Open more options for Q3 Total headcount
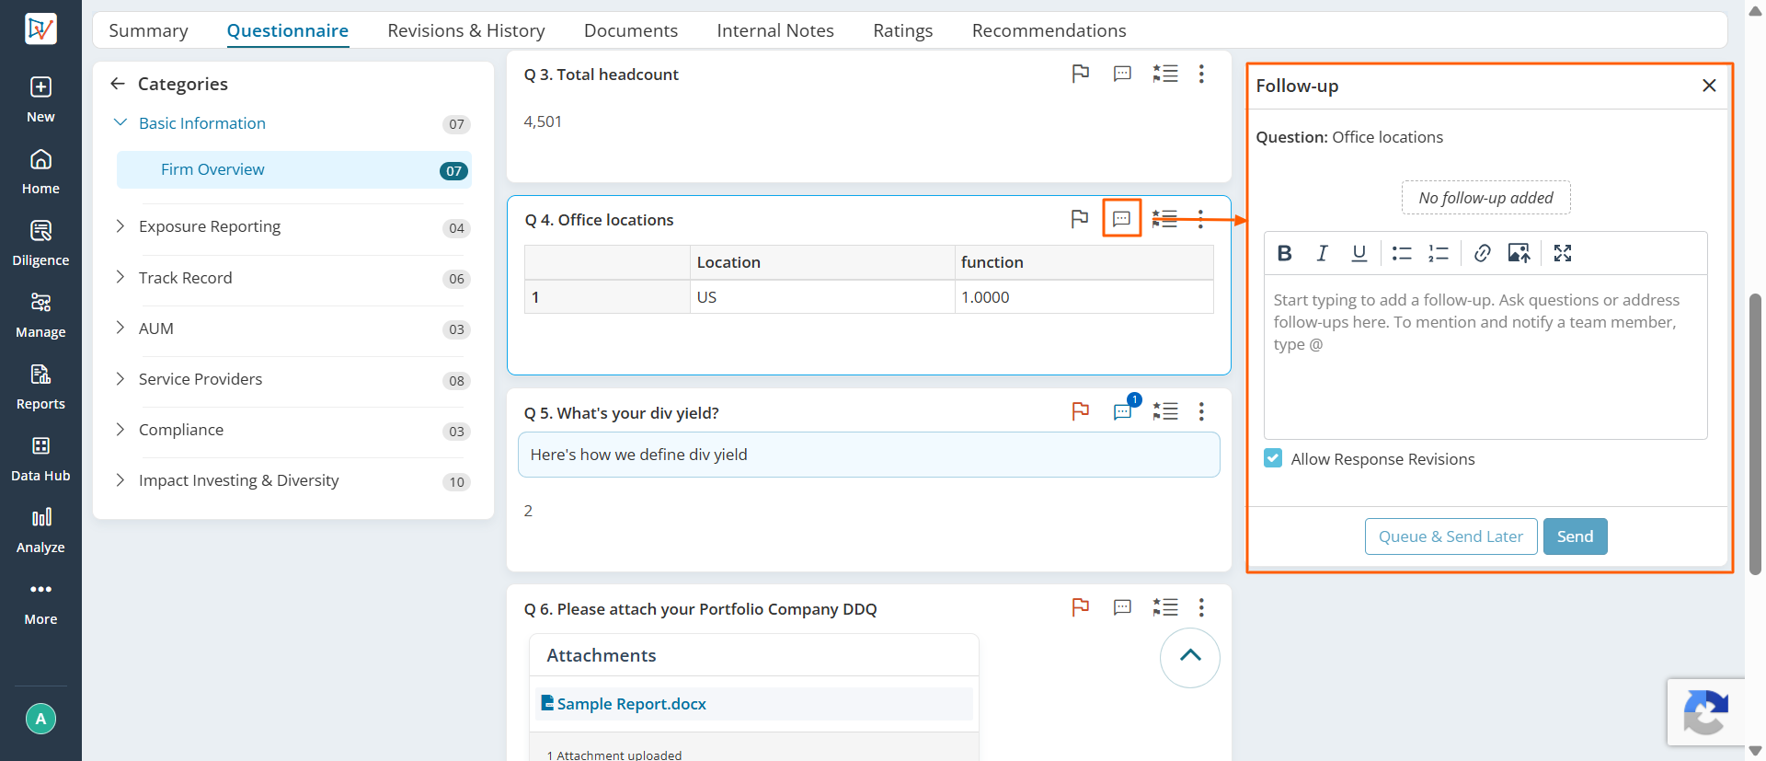Viewport: 1766px width, 761px height. click(1201, 74)
